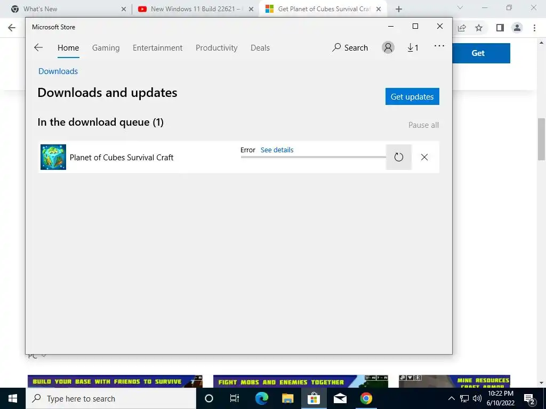Maximize the Microsoft Store window
Screen dimensions: 546x409
pos(415,27)
